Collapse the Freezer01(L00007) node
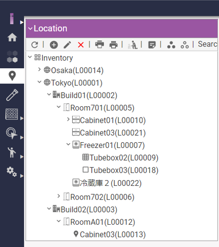This screenshot has width=219, height=247. point(68,144)
